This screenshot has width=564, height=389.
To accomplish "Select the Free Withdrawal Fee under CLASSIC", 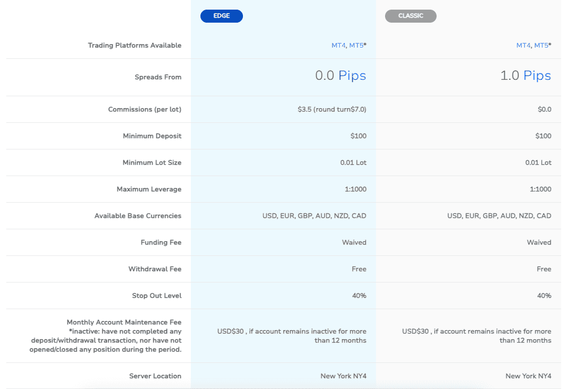I will (544, 269).
